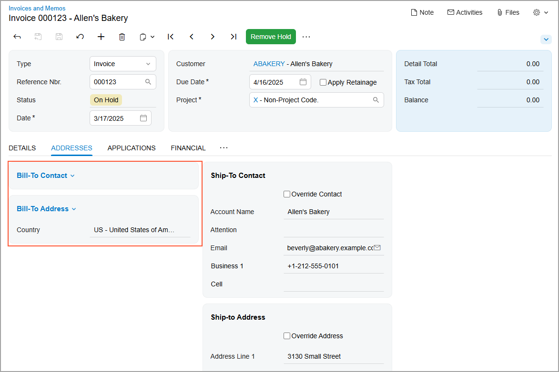Click the trash delete icon
The height and width of the screenshot is (372, 559).
pyautogui.click(x=122, y=37)
